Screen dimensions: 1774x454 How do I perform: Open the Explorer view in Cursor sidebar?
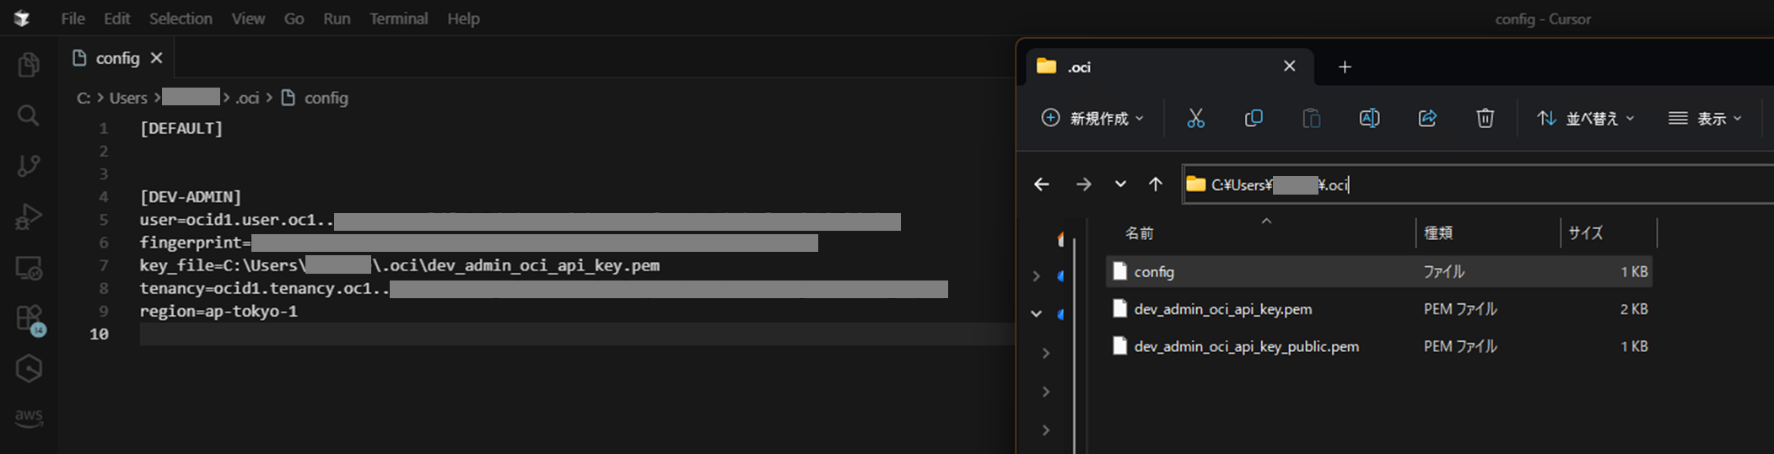[x=29, y=65]
